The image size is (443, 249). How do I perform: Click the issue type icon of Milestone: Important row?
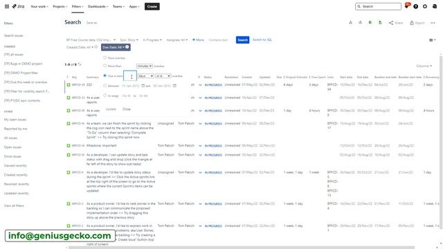pos(69,146)
